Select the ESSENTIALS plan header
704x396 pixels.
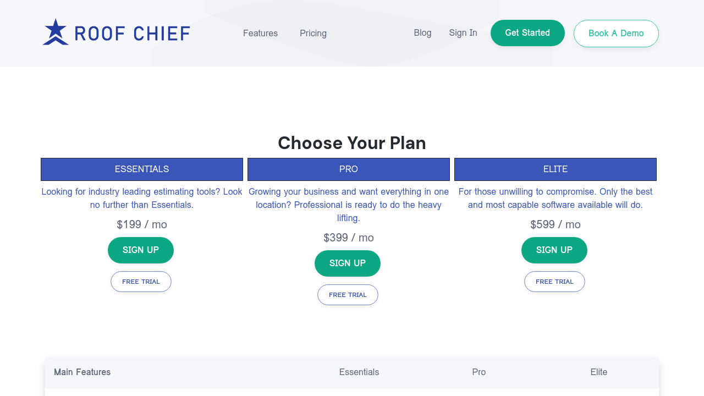142,169
